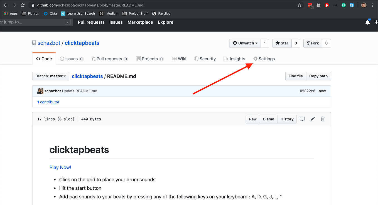Select the Security tab
The height and width of the screenshot is (205, 378).
coord(205,59)
